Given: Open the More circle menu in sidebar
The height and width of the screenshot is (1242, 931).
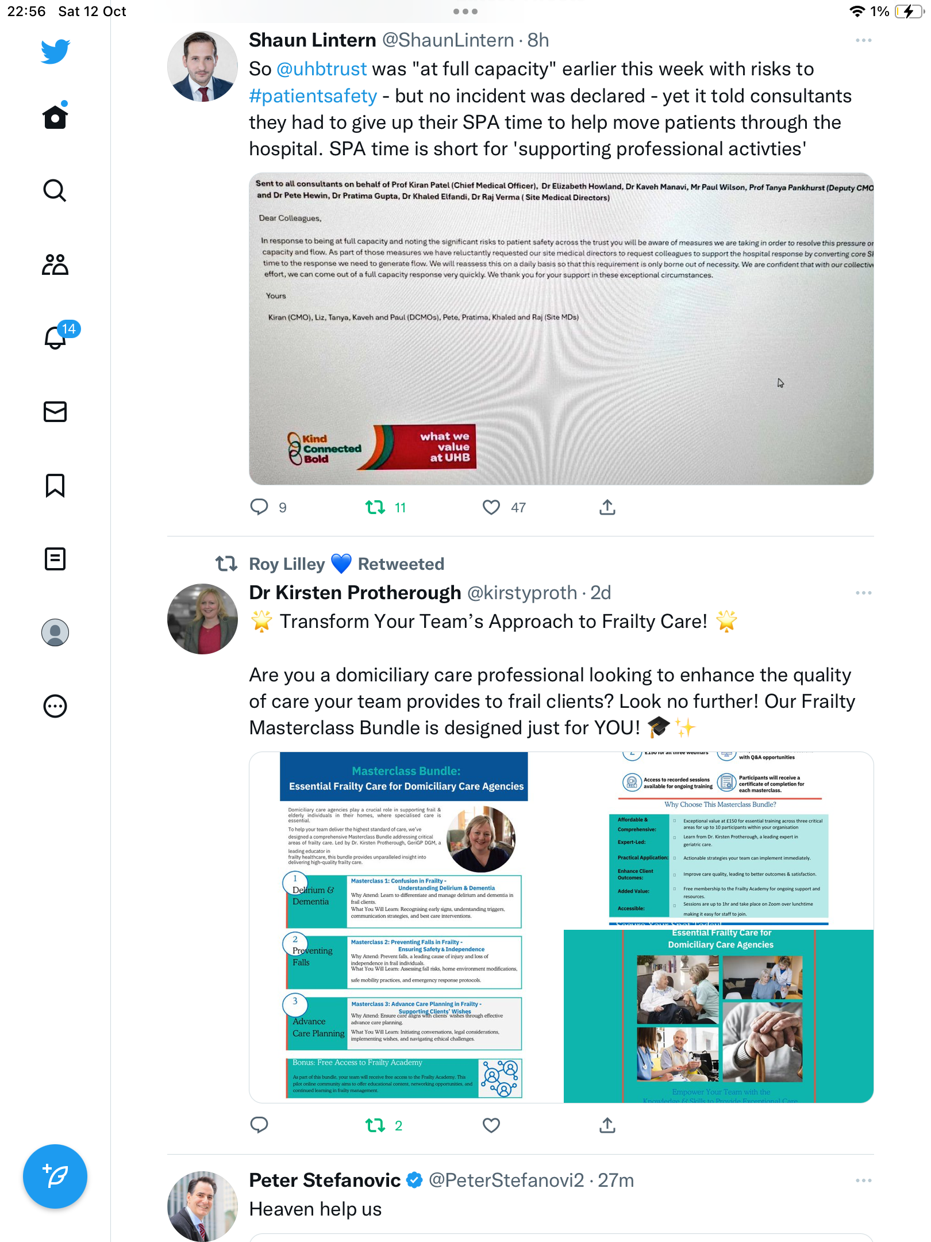Looking at the screenshot, I should pyautogui.click(x=55, y=706).
